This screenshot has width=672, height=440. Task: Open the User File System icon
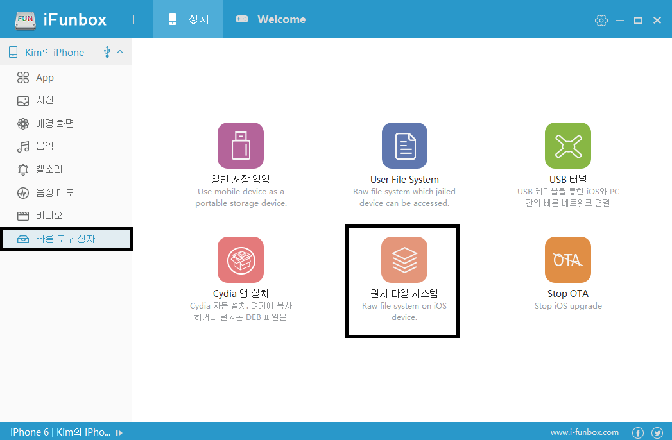[404, 146]
